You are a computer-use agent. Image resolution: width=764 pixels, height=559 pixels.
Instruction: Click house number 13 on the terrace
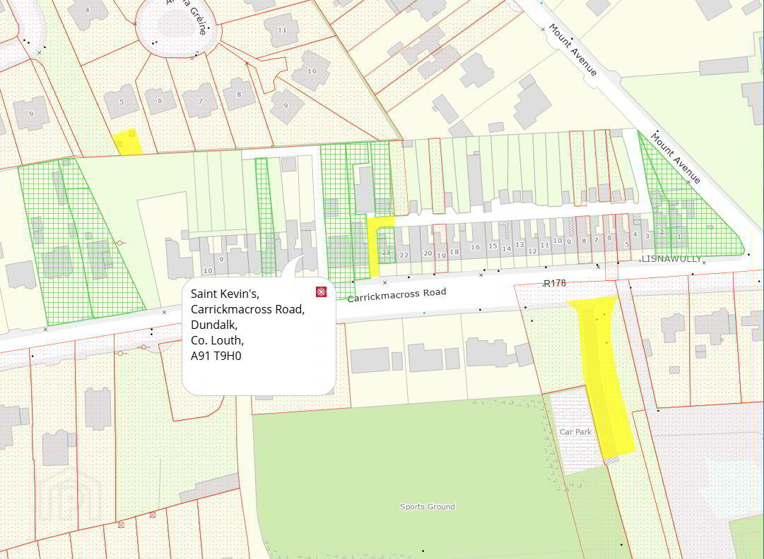519,245
